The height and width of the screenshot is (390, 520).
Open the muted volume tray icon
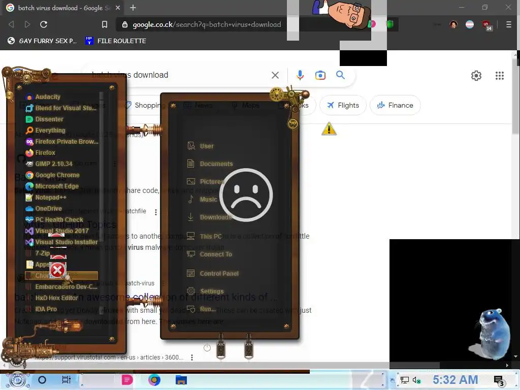416,380
